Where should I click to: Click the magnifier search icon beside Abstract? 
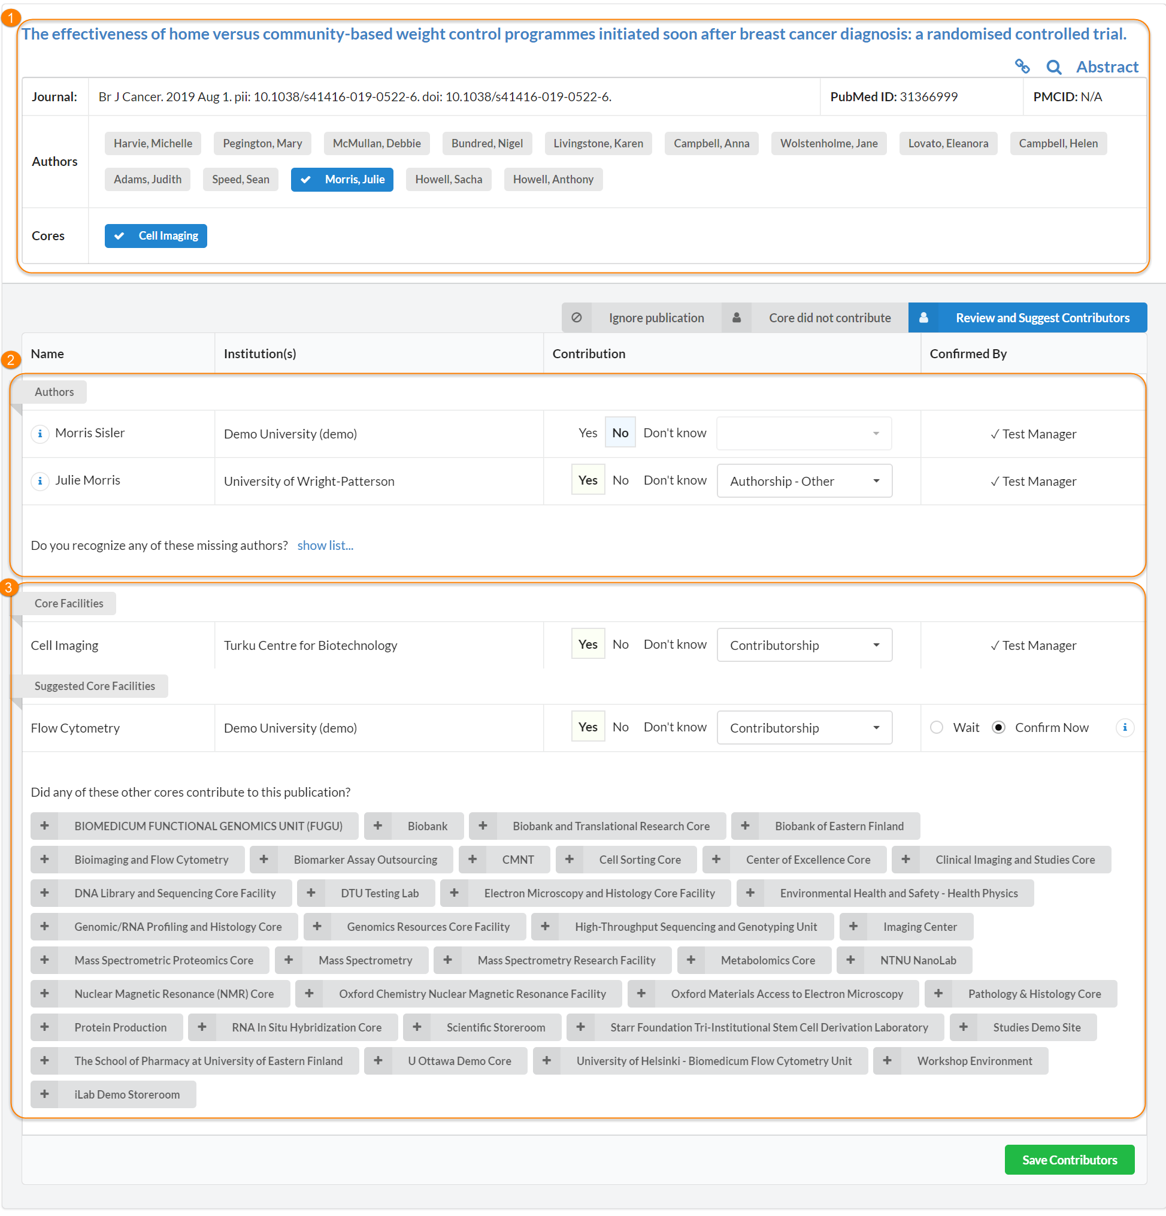[1053, 67]
